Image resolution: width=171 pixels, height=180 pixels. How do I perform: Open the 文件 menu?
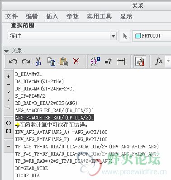(11, 16)
